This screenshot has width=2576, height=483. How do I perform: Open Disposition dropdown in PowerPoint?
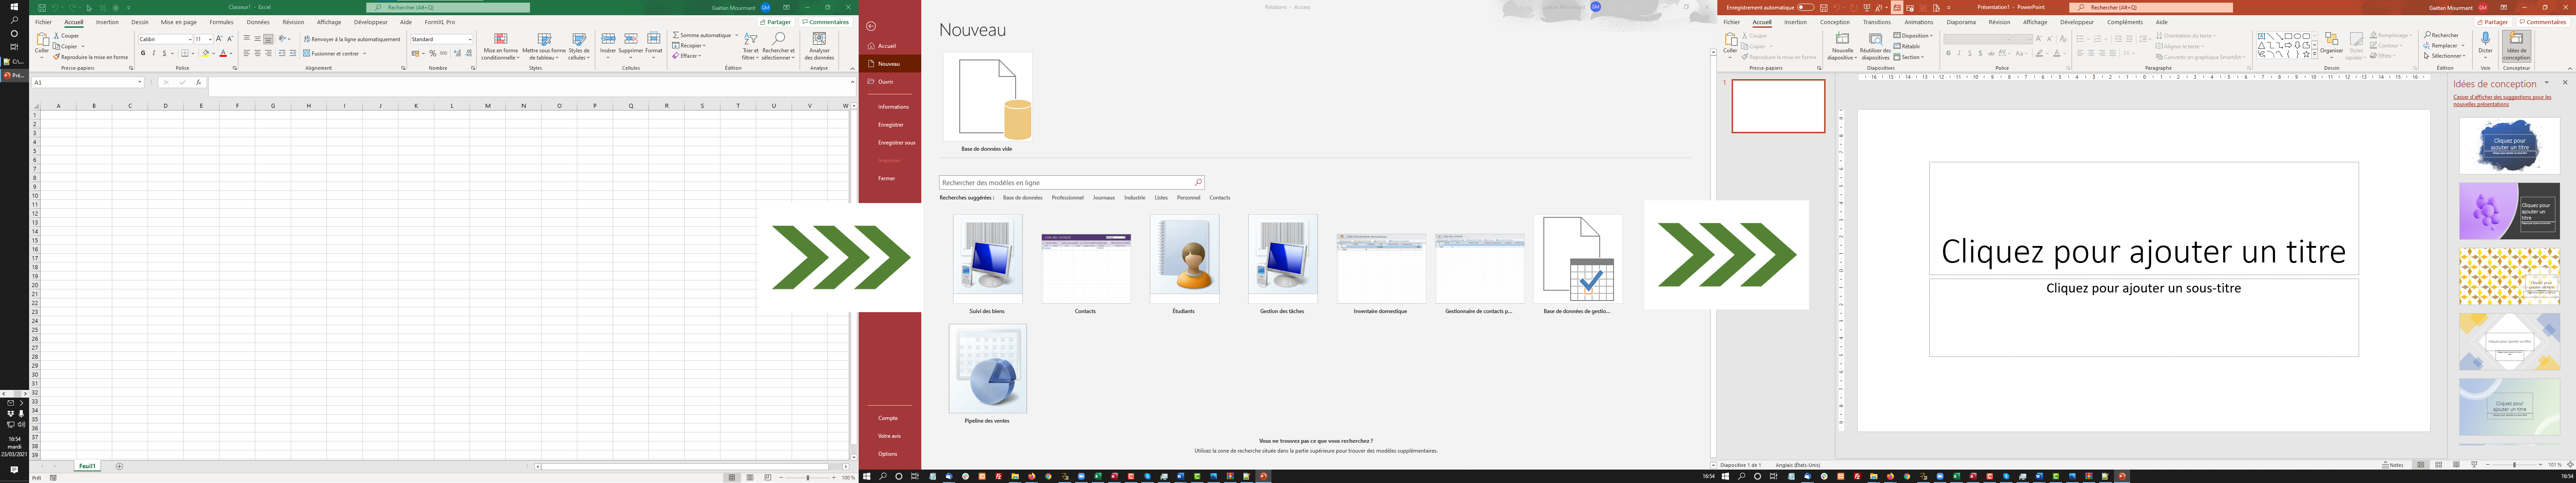(1913, 36)
